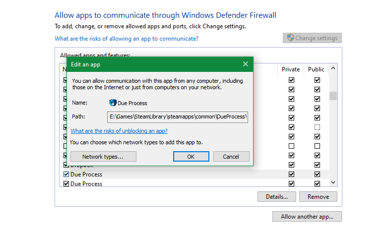Click the Path field with the DueProcess path
Image resolution: width=387 pixels, height=233 pixels.
[x=177, y=117]
